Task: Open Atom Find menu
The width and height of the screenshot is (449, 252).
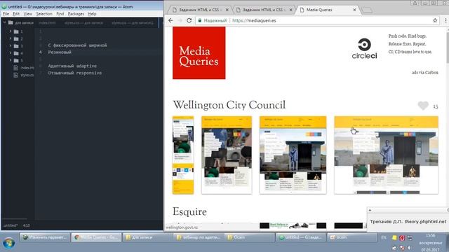Action: [60, 14]
